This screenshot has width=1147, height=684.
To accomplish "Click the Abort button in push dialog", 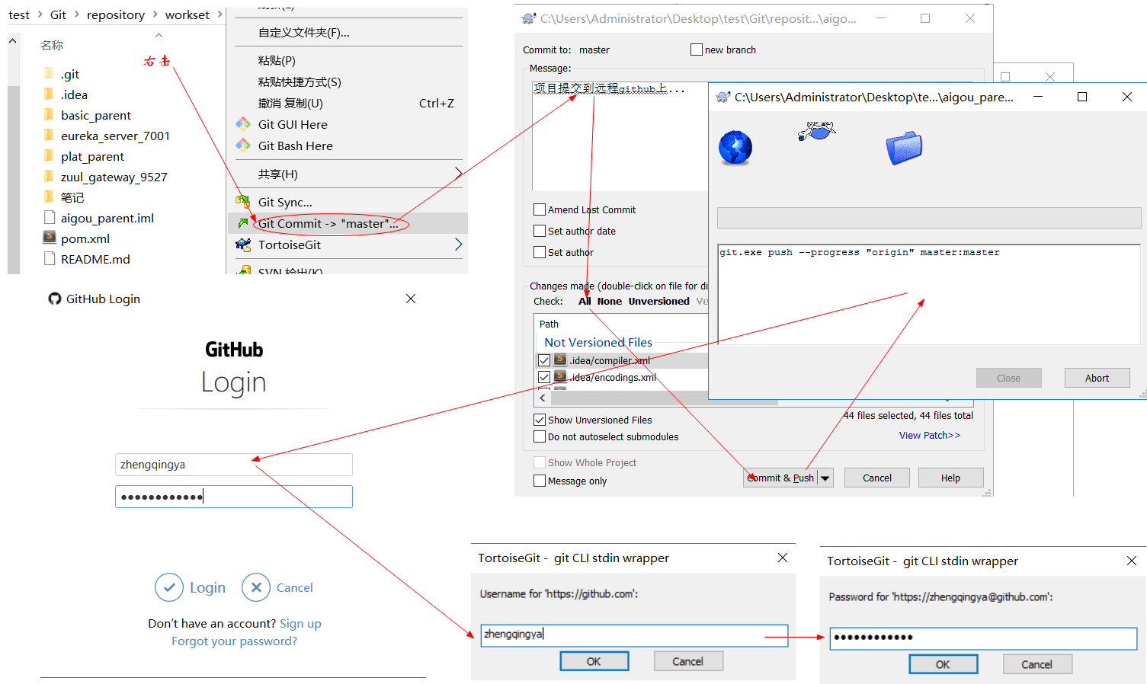I will [1097, 378].
